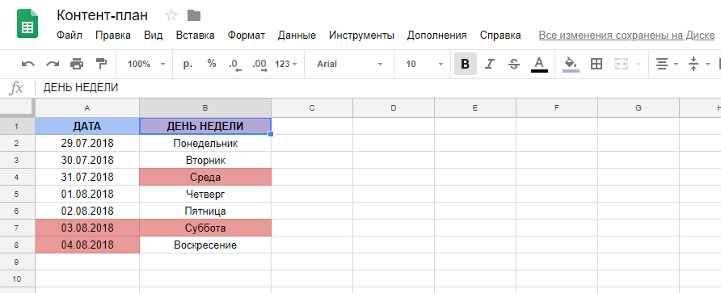Viewport: 721px width, 293px height.
Task: Open vertical align dropdown
Action: pyautogui.click(x=698, y=65)
